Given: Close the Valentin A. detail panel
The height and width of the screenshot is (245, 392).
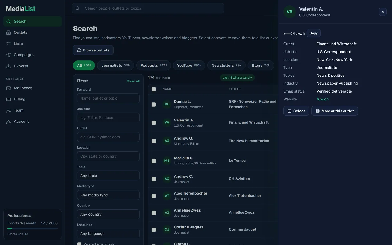Looking at the screenshot, I should pos(383,12).
